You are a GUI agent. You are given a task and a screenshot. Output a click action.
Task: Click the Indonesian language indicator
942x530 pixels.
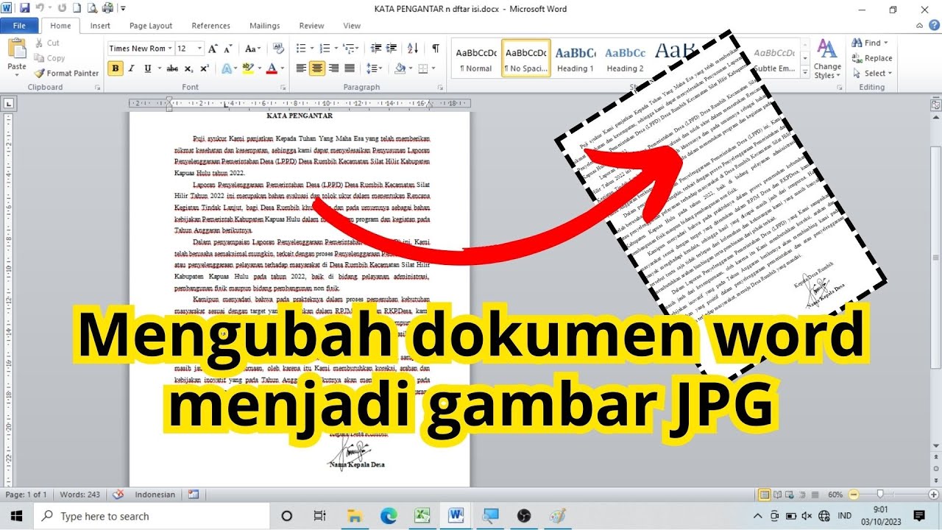(155, 495)
